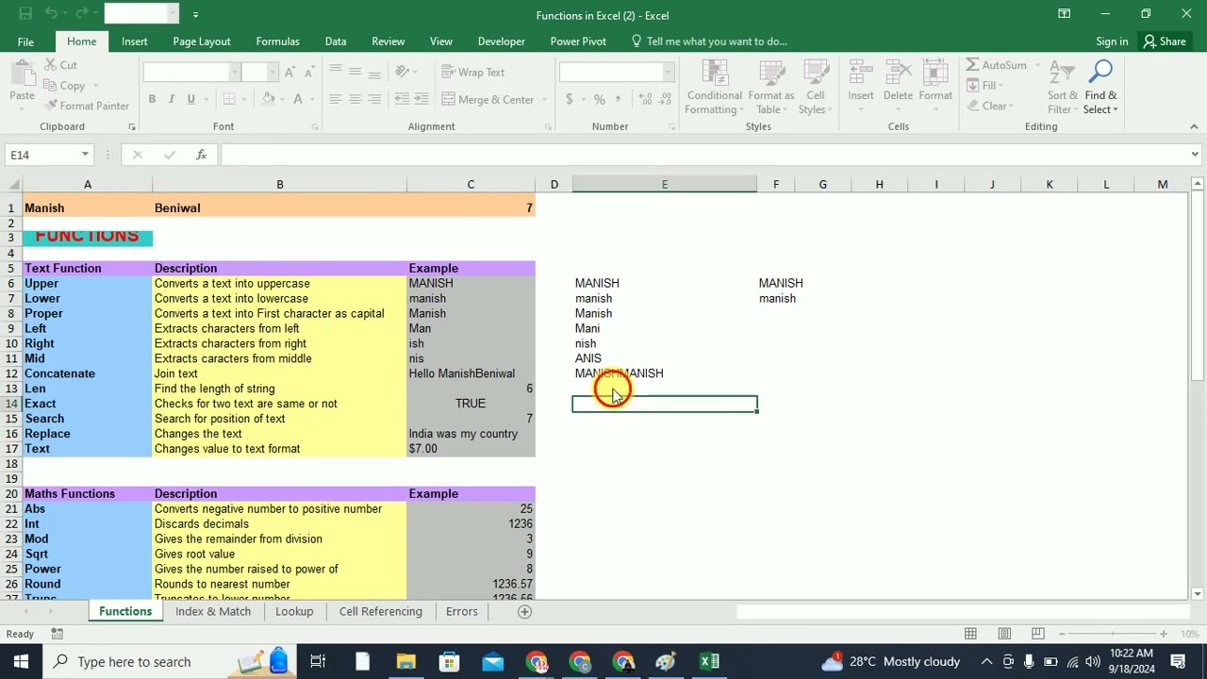This screenshot has width=1207, height=679.
Task: Align text left in Alignment group
Action: (x=335, y=99)
